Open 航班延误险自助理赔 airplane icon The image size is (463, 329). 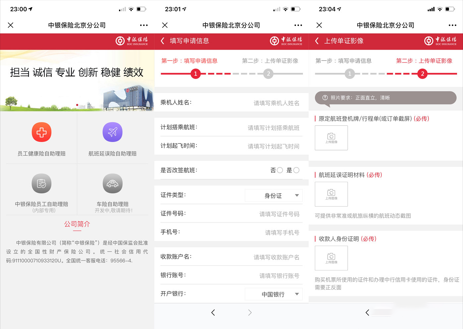coord(112,132)
